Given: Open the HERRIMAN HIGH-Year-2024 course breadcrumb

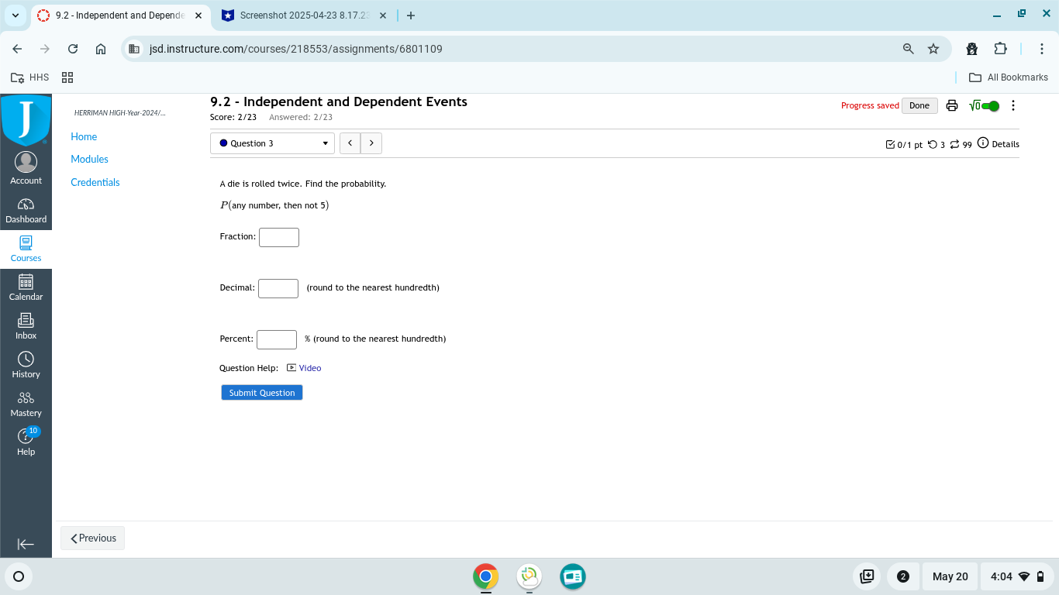Looking at the screenshot, I should point(119,113).
